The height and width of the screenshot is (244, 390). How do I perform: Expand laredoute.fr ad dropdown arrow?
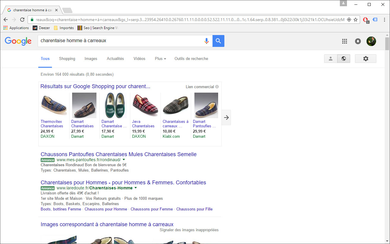point(136,188)
